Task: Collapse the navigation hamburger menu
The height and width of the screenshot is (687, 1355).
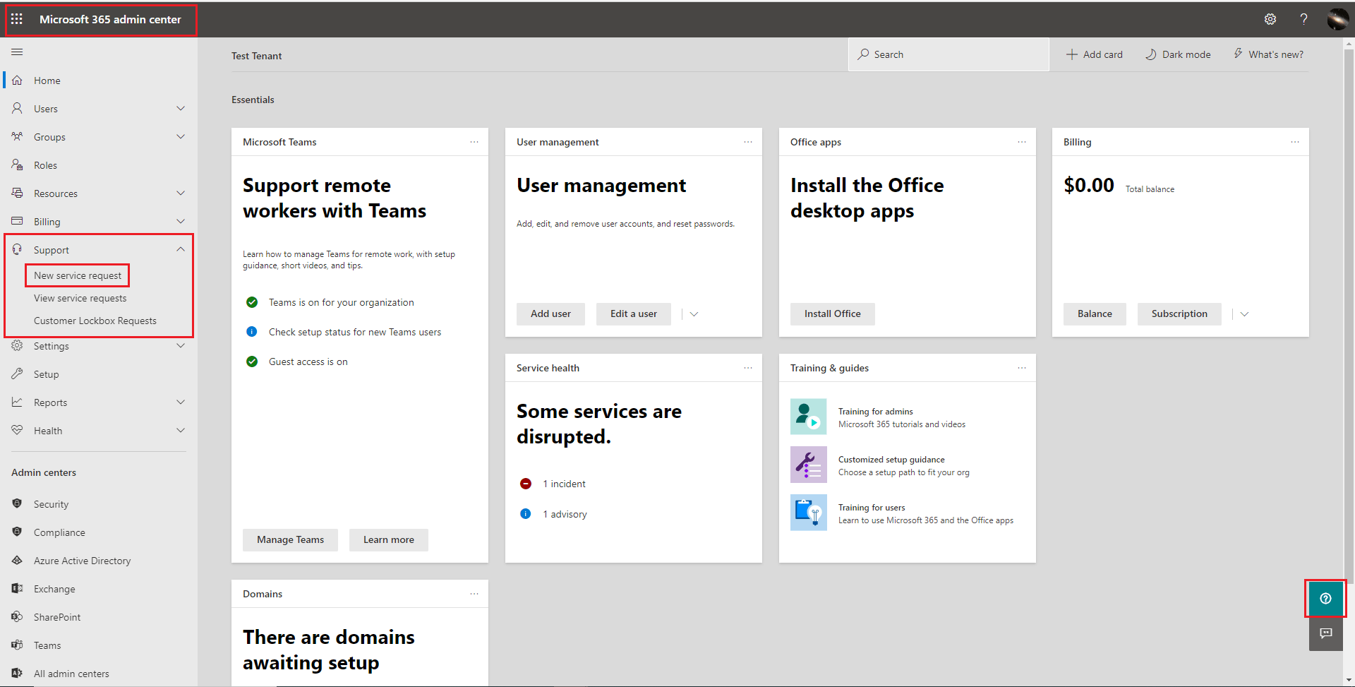Action: coord(17,52)
